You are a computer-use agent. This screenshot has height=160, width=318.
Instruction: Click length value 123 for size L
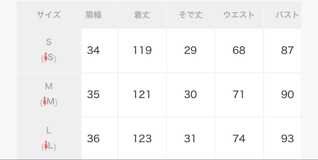tap(142, 138)
